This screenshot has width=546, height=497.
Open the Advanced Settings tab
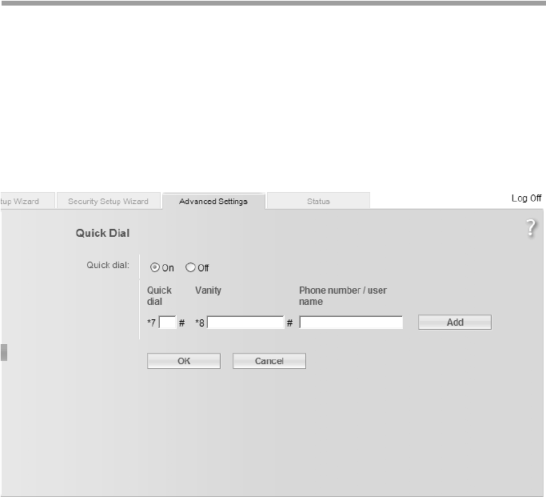point(213,201)
